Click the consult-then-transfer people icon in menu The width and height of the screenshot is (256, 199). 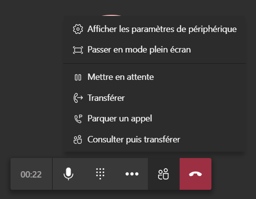[x=78, y=140]
